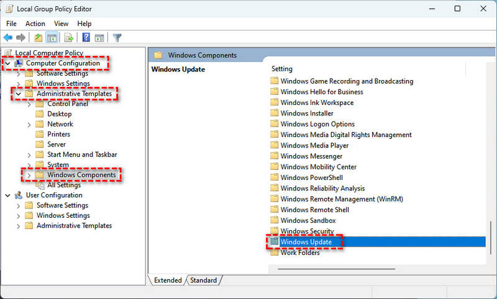Select Server in the tree
The image size is (497, 299).
pyautogui.click(x=57, y=145)
